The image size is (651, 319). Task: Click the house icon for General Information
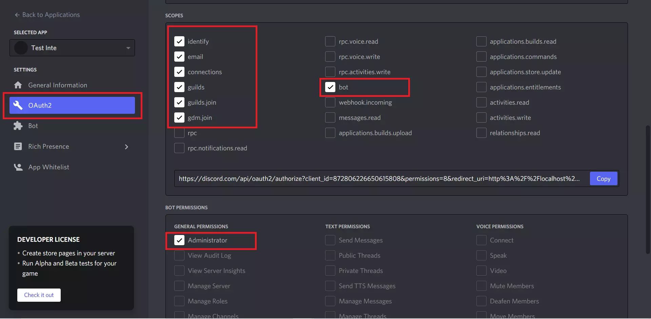coord(18,85)
